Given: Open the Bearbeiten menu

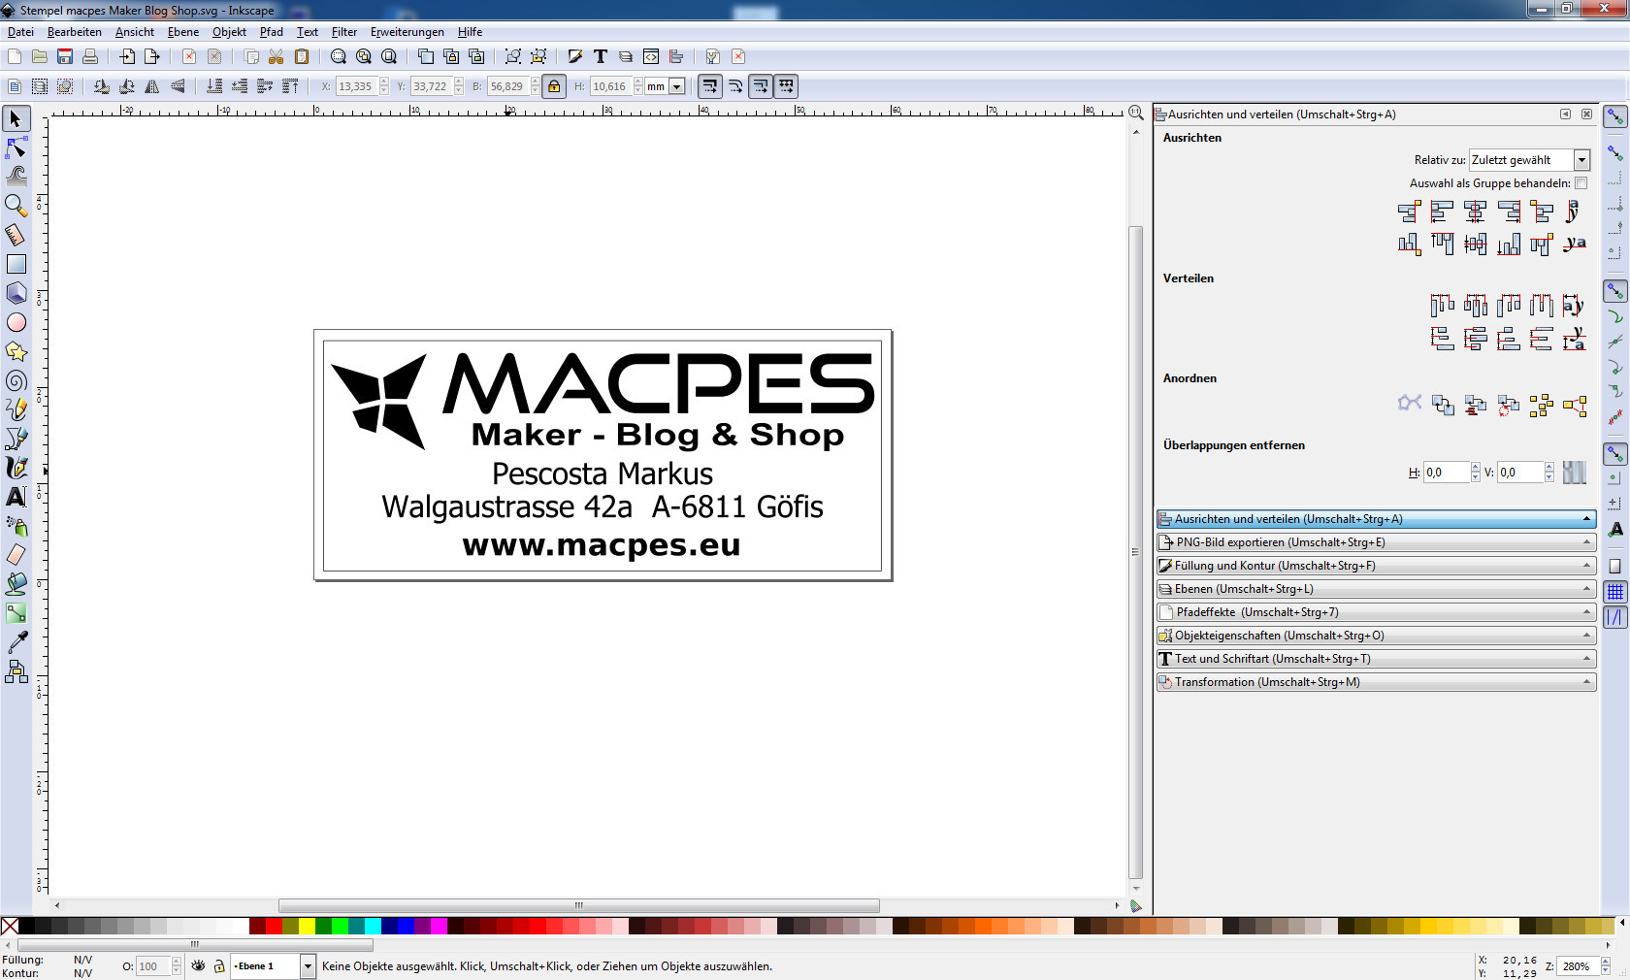Looking at the screenshot, I should coord(75,32).
